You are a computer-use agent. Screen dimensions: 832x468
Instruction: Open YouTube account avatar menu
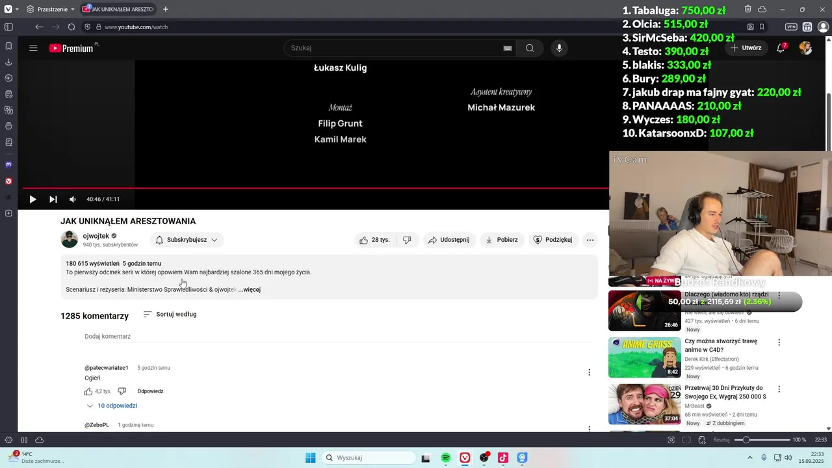click(x=805, y=48)
